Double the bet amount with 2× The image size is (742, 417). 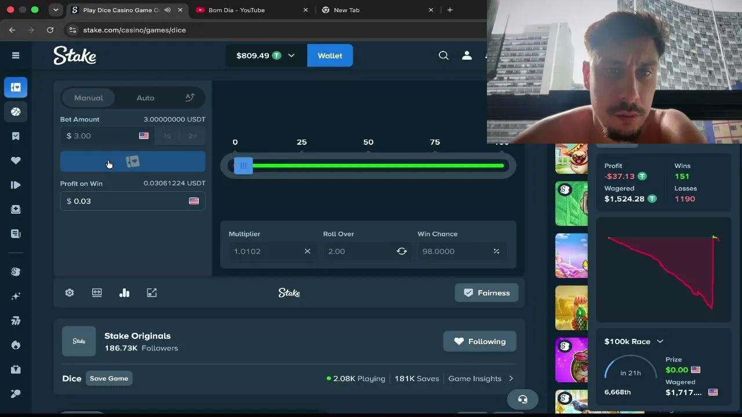[x=192, y=136]
